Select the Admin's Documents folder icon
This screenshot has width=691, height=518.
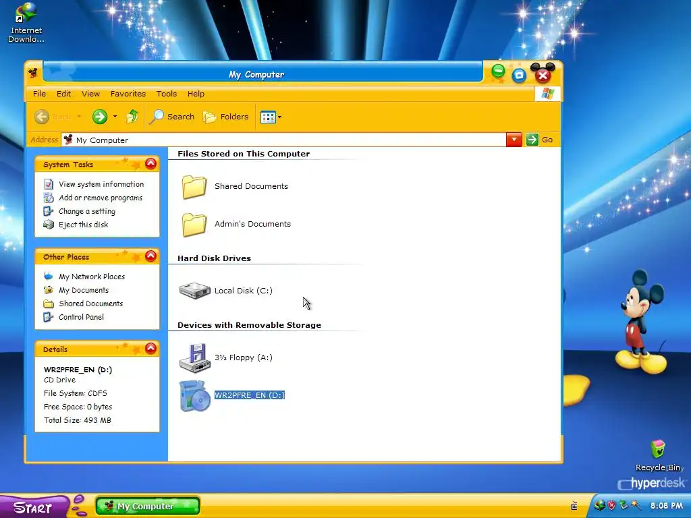[194, 224]
